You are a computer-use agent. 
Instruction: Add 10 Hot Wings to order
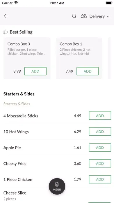100,132
